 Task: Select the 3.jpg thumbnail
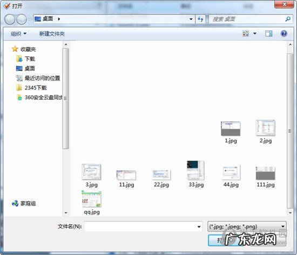(x=91, y=172)
